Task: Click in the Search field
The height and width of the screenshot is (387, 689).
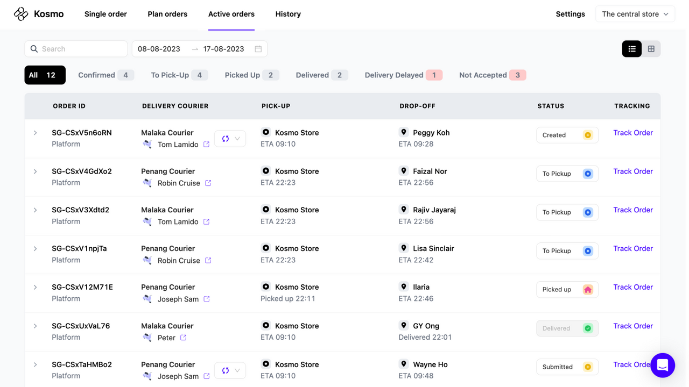Action: coord(76,49)
